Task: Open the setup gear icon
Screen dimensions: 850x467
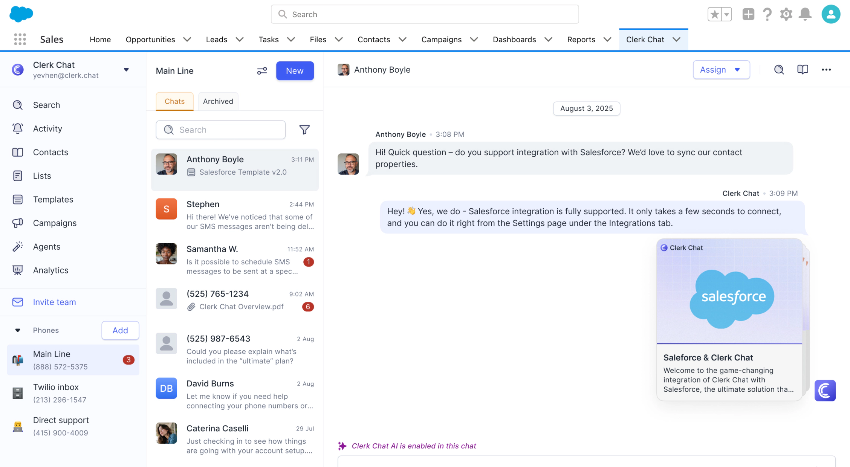Action: coord(786,14)
